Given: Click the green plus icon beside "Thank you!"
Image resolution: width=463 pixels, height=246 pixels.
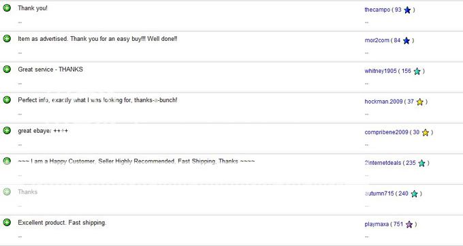Looking at the screenshot, I should pyautogui.click(x=7, y=8).
